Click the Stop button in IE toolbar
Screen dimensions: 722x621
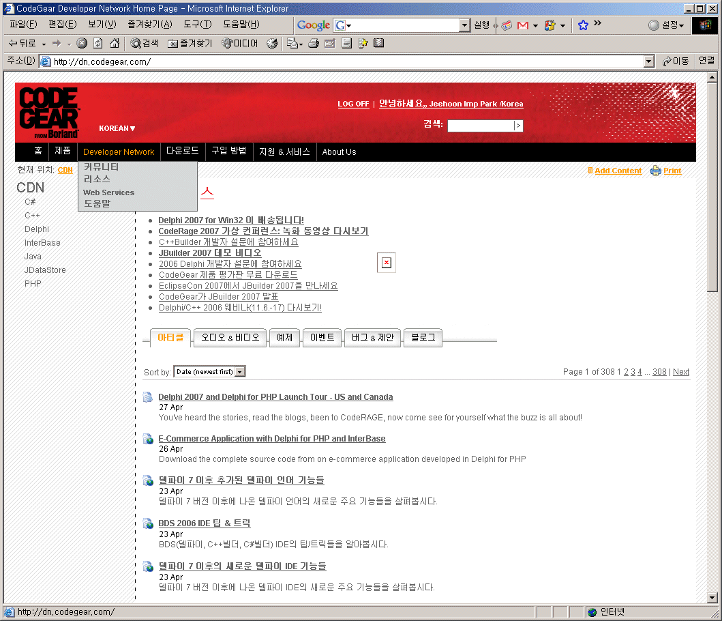(x=82, y=44)
